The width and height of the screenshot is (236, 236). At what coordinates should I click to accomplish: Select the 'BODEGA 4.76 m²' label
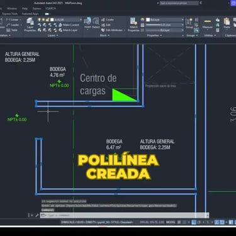click(x=57, y=72)
